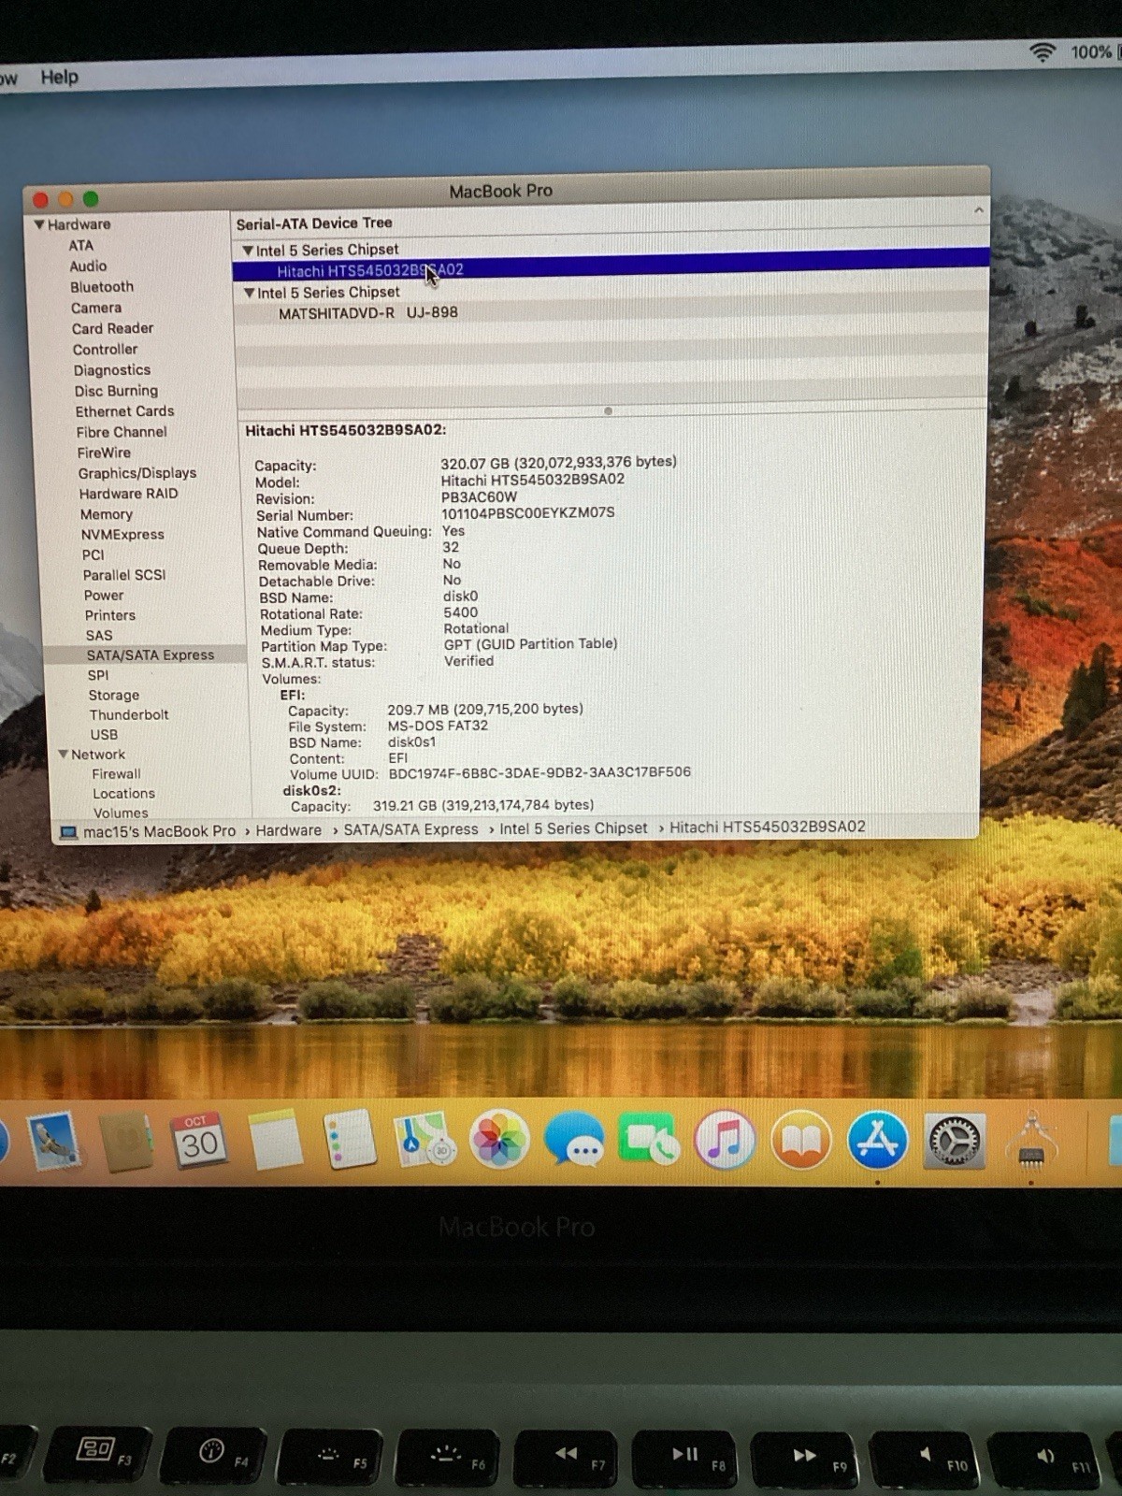
Task: Select Firewall under Network
Action: coord(116,773)
